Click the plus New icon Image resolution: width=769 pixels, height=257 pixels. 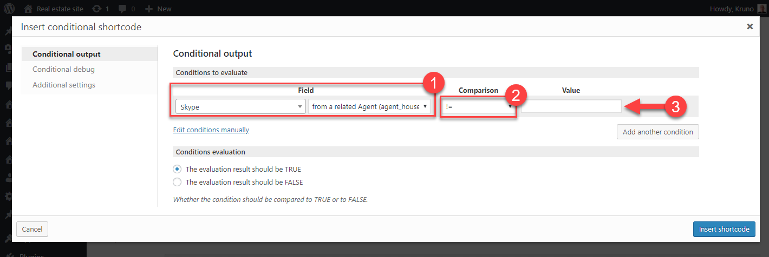click(x=149, y=9)
